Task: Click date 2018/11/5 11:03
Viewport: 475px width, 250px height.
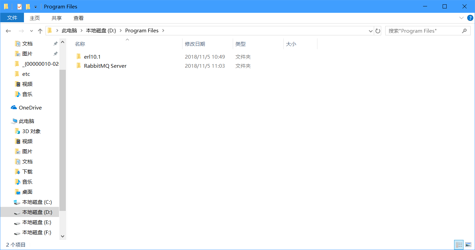Action: (x=205, y=66)
